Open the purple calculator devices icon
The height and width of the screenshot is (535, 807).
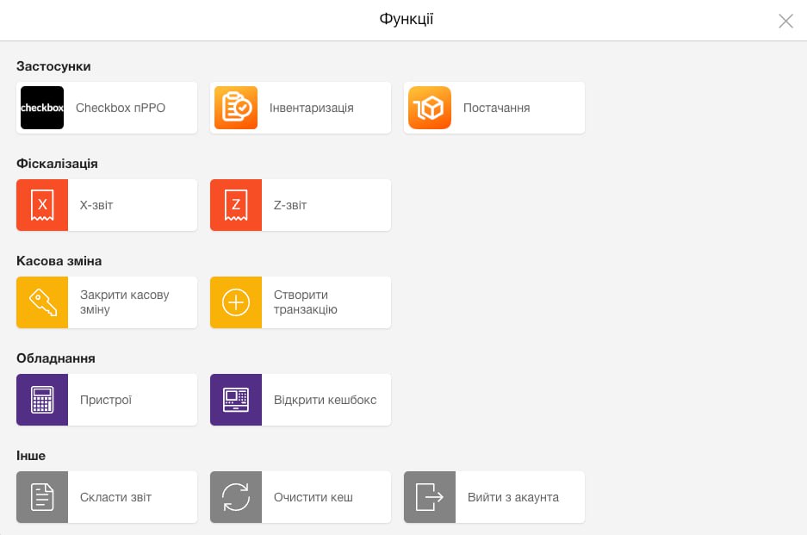[42, 400]
